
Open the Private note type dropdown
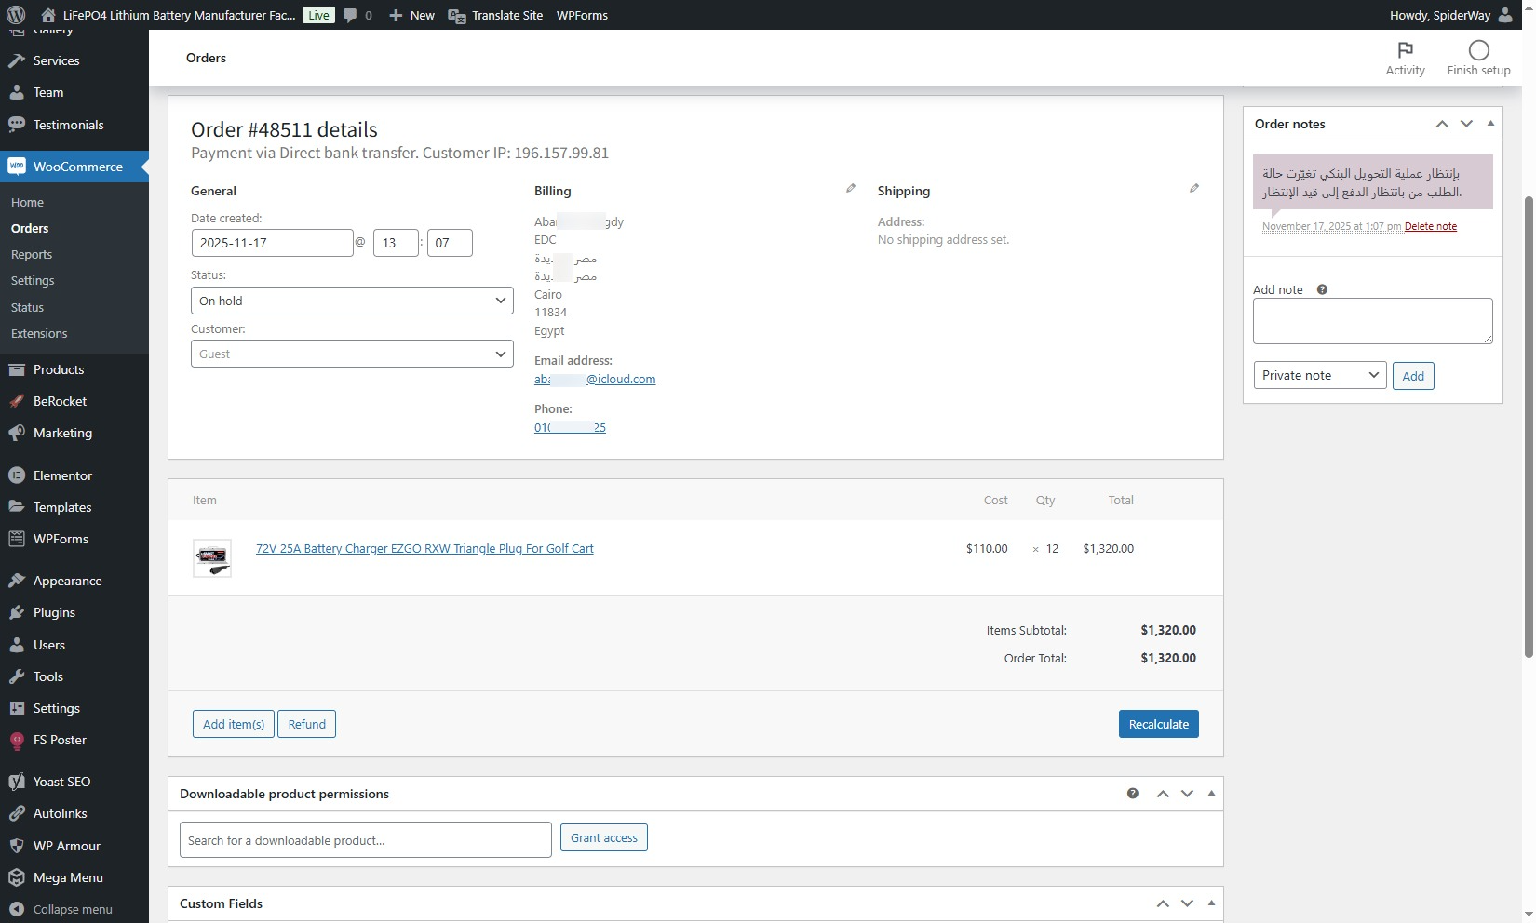1319,376
